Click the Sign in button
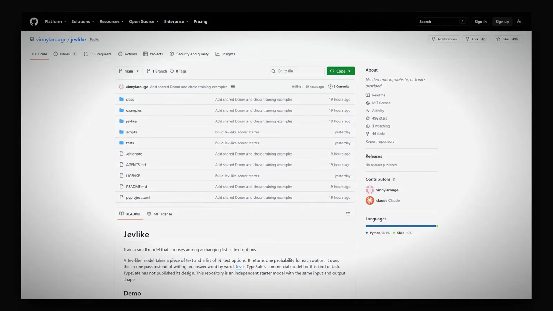The width and height of the screenshot is (553, 311). (480, 22)
